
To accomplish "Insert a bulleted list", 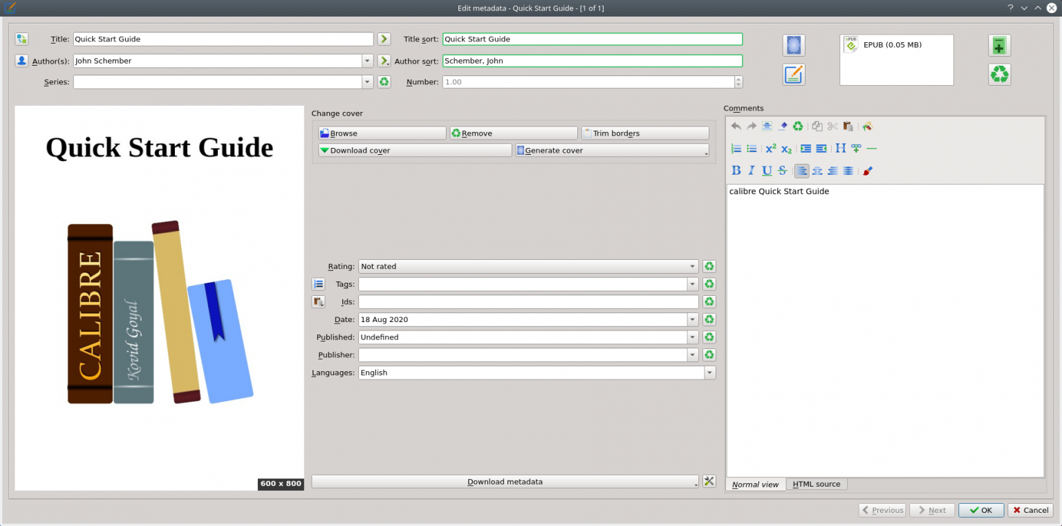I will (x=752, y=149).
